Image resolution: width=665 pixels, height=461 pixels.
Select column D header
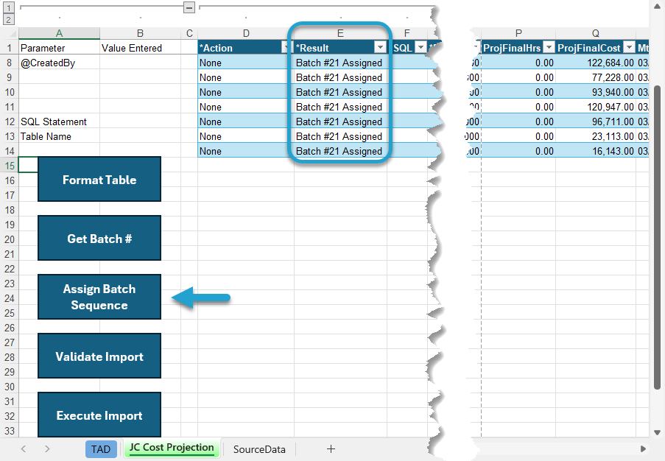245,33
